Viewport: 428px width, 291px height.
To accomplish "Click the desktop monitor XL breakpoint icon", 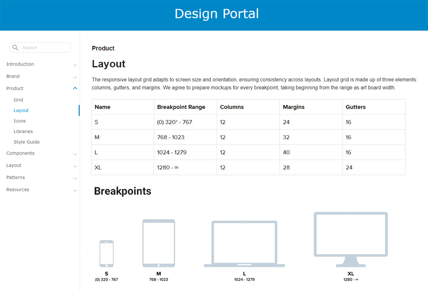I will coord(351,239).
